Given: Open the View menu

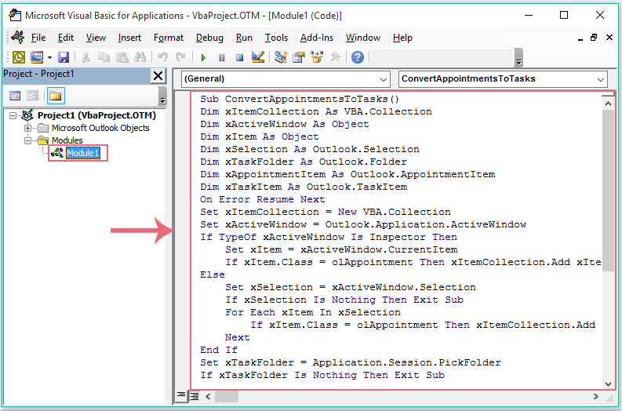Looking at the screenshot, I should 96,38.
